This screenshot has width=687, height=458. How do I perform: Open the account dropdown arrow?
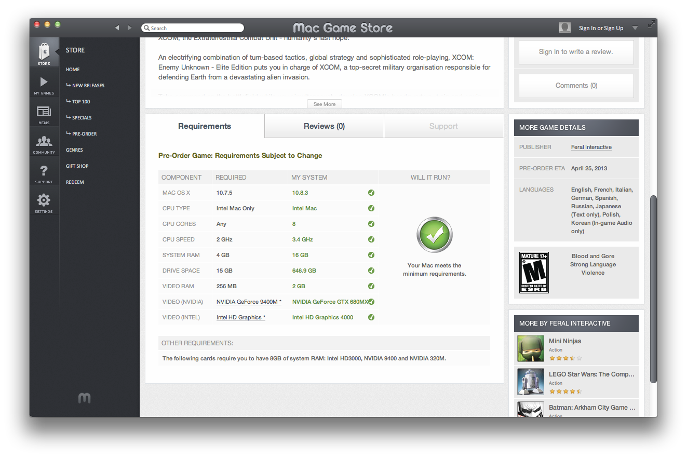click(635, 28)
